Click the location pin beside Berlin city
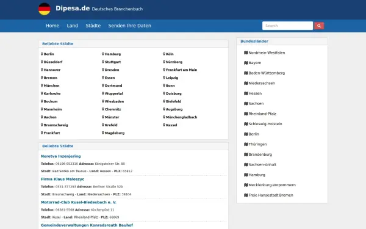366x229 pixels. 42,54
